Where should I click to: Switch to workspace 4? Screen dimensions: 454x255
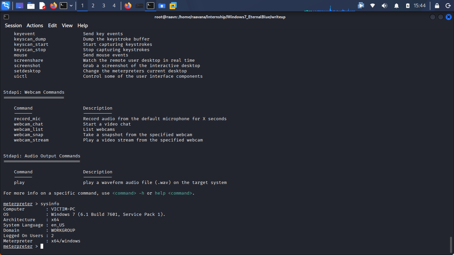pos(114,6)
